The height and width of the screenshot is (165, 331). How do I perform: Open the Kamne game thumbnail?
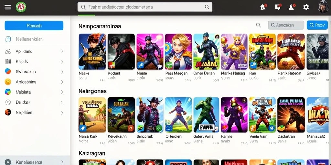click(234, 115)
